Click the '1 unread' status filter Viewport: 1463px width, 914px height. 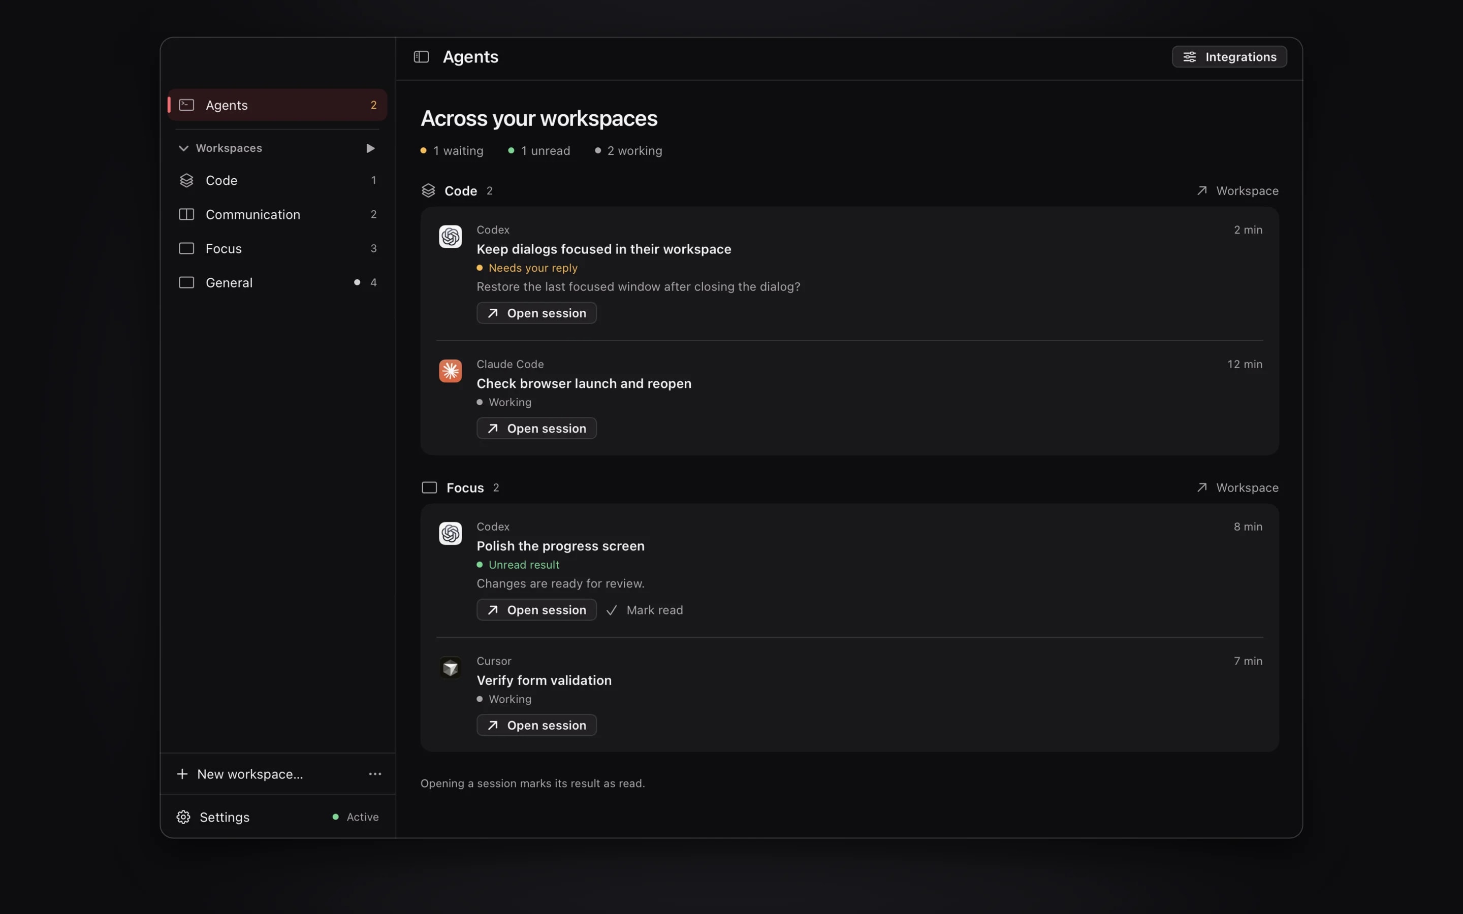[538, 150]
